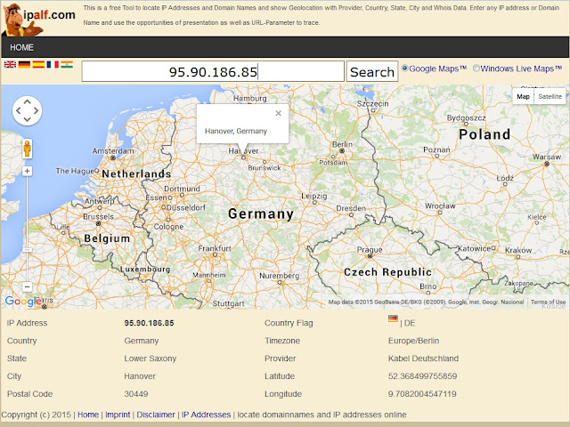The height and width of the screenshot is (427, 570).
Task: Click the Berlin city marker on map
Action: click(342, 150)
